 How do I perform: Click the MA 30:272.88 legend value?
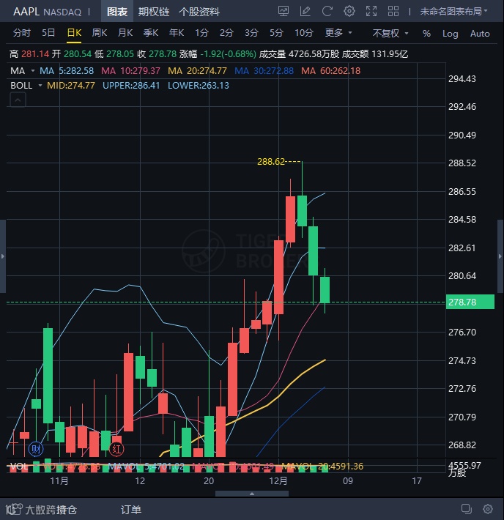[264, 70]
